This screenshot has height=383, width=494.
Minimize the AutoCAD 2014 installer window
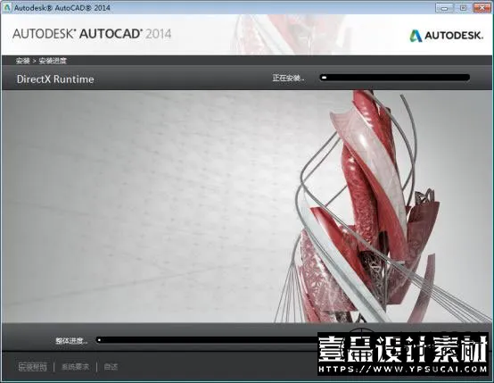point(444,8)
